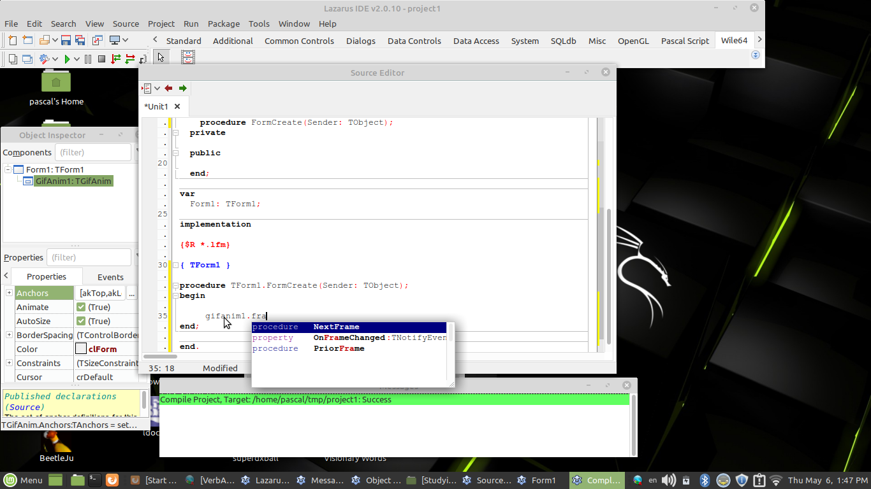Click the Bluetooth tray icon
871x489 pixels.
tap(705, 480)
